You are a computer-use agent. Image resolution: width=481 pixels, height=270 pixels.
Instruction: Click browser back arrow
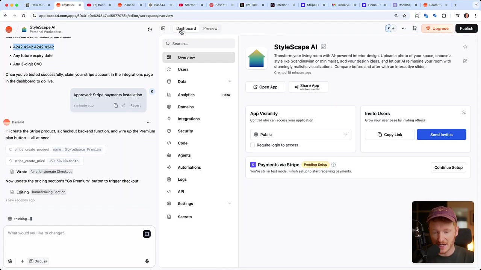coord(6,16)
